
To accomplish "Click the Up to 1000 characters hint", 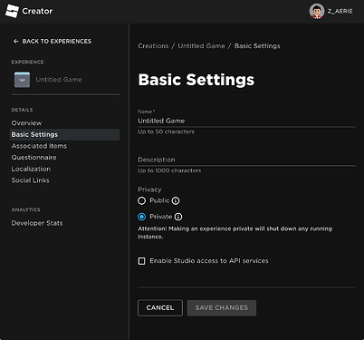I will click(169, 170).
